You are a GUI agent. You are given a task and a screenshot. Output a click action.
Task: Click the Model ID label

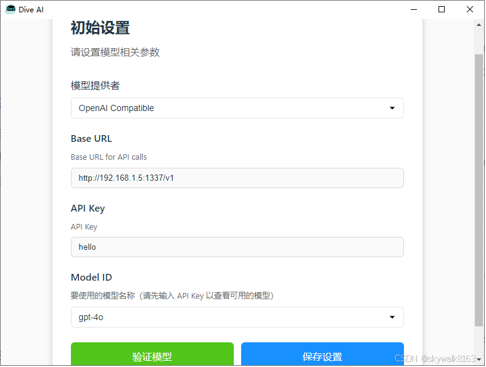(91, 277)
